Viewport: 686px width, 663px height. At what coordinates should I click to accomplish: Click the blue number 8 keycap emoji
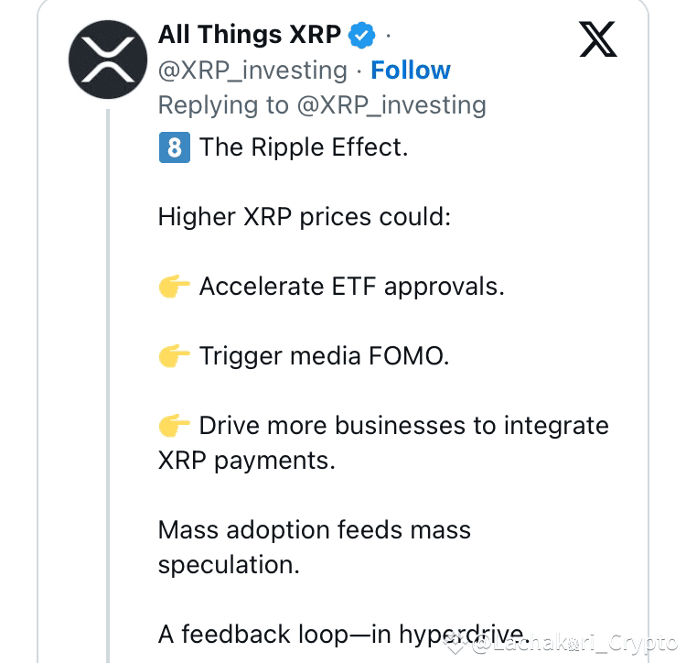[174, 147]
